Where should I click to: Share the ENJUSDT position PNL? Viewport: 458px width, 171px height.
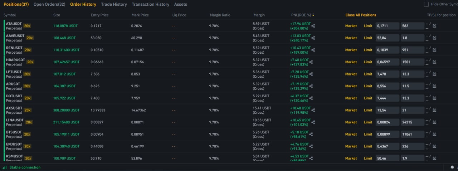coord(311,146)
